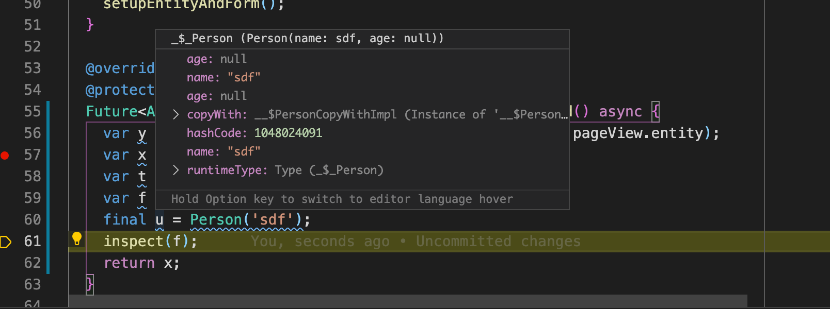Click the Hold Option key hint text
This screenshot has height=309, width=830.
[x=342, y=199]
